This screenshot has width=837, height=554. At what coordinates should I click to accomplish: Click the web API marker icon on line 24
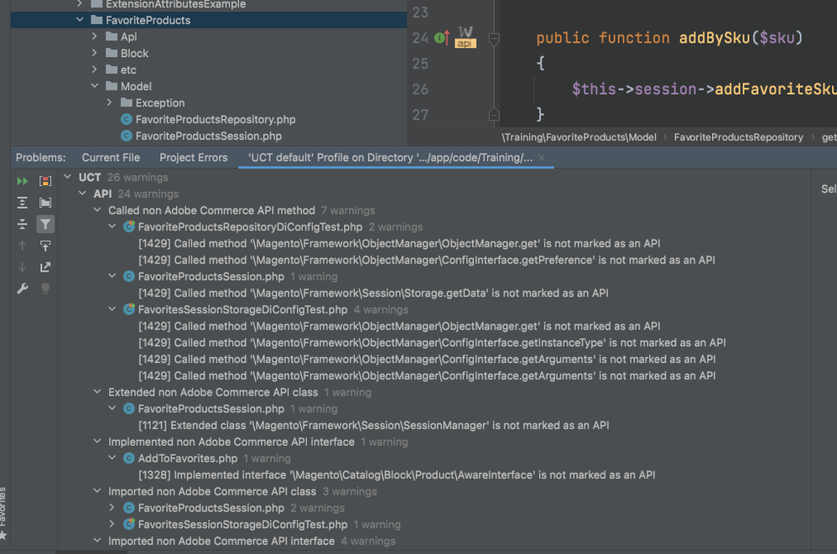point(465,38)
